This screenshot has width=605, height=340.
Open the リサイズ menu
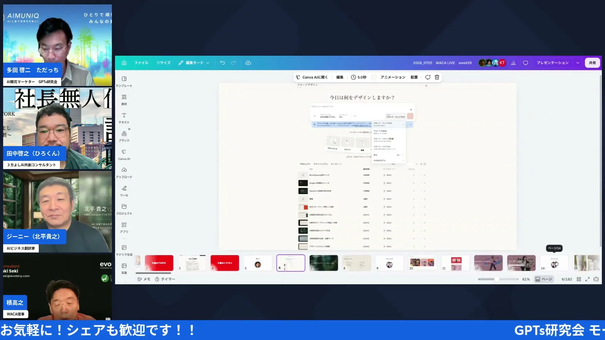click(164, 63)
